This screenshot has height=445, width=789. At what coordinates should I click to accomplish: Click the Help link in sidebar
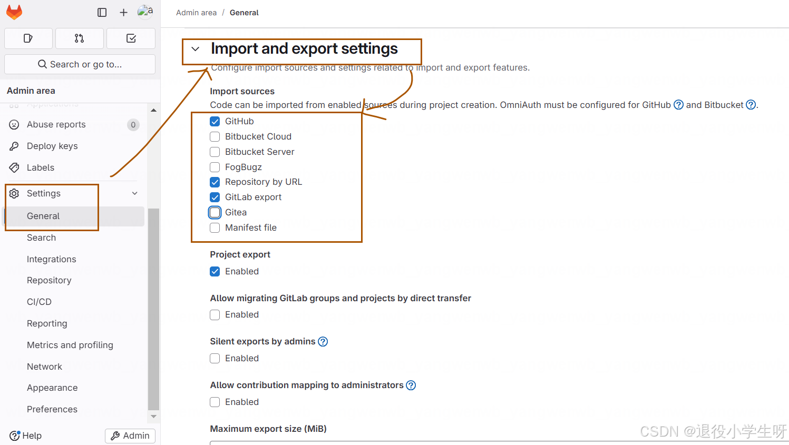tap(26, 436)
